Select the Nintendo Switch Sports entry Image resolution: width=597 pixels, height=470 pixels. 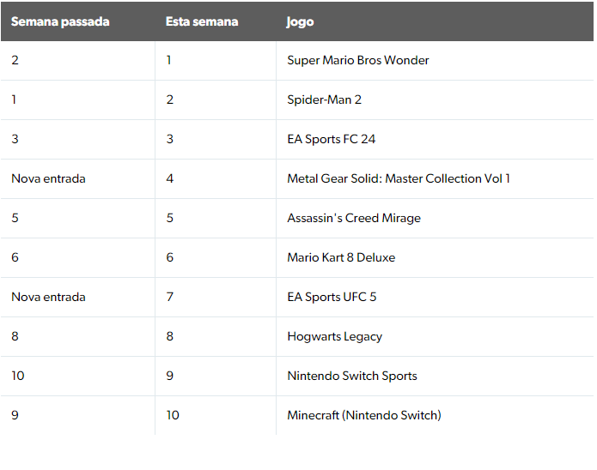[351, 376]
